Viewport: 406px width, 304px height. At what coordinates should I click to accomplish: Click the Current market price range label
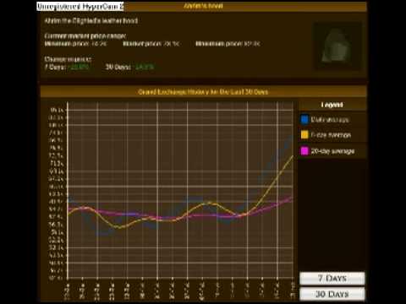click(x=85, y=36)
